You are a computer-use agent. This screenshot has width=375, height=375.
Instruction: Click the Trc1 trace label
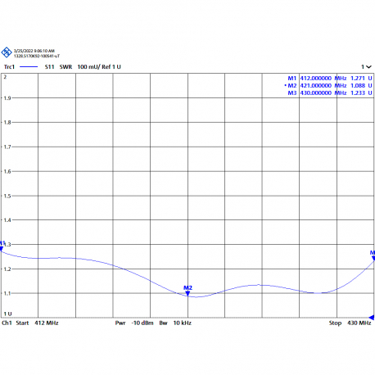9,67
